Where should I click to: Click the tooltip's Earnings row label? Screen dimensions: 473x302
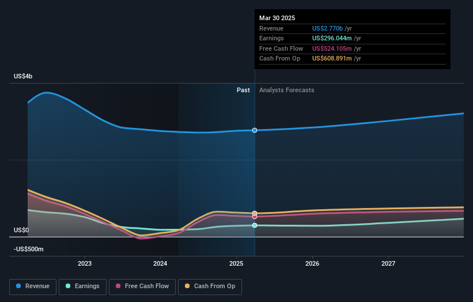coord(271,38)
